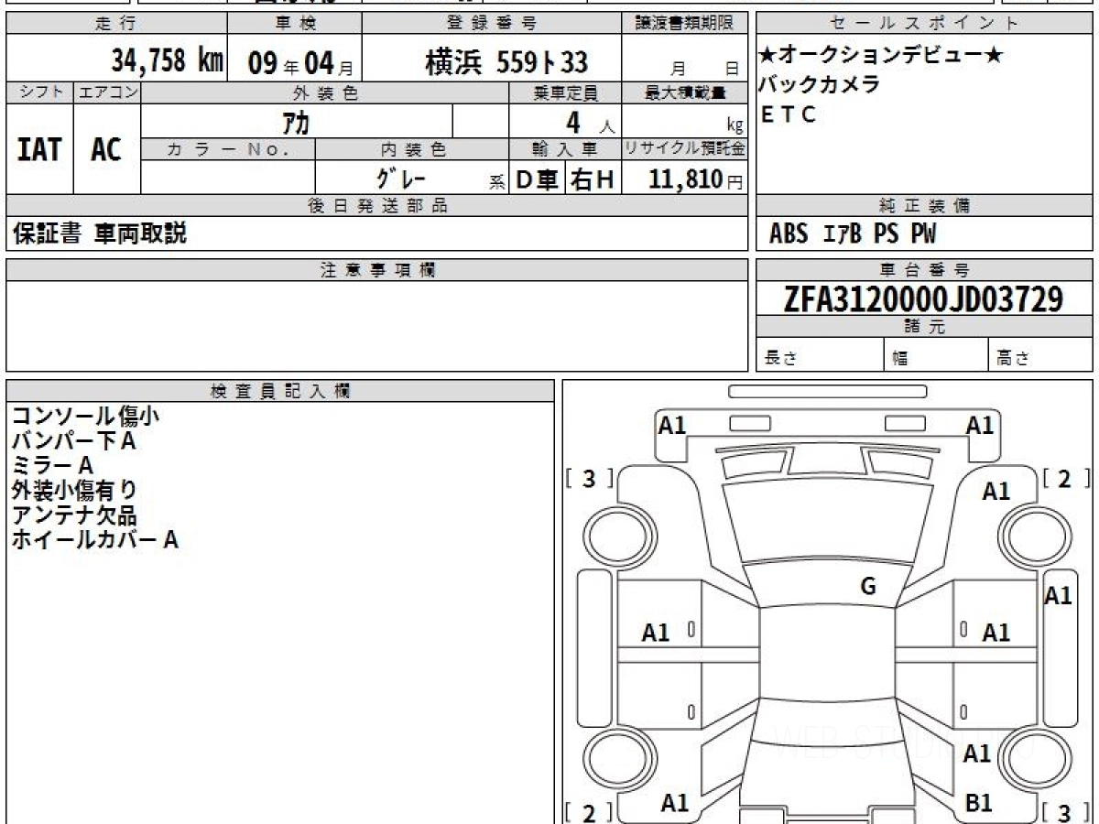This screenshot has width=1099, height=824.
Task: Click the exterior color value アカ
Action: coord(298,121)
